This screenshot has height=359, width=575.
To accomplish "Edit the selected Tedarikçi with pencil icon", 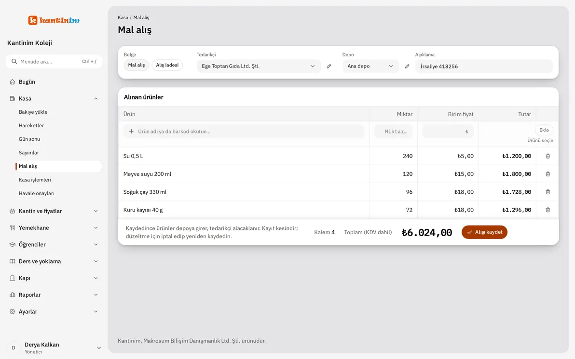I will [x=329, y=66].
